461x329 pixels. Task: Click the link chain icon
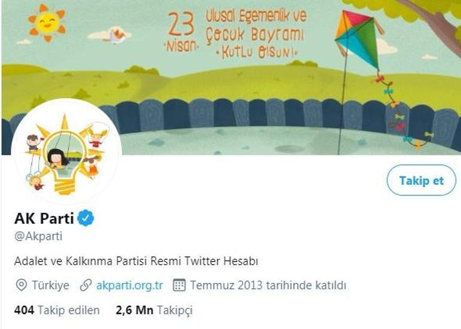[86, 285]
